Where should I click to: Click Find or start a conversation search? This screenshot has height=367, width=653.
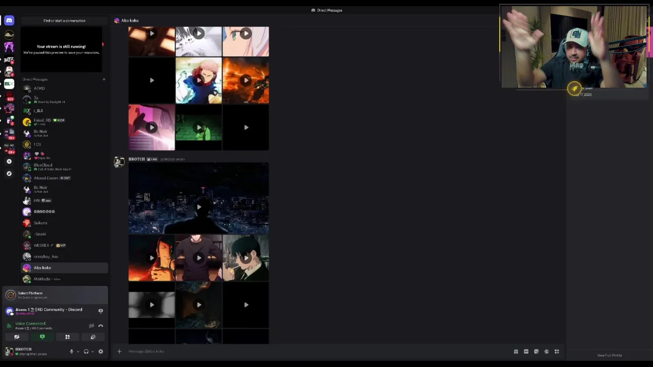[x=64, y=21]
